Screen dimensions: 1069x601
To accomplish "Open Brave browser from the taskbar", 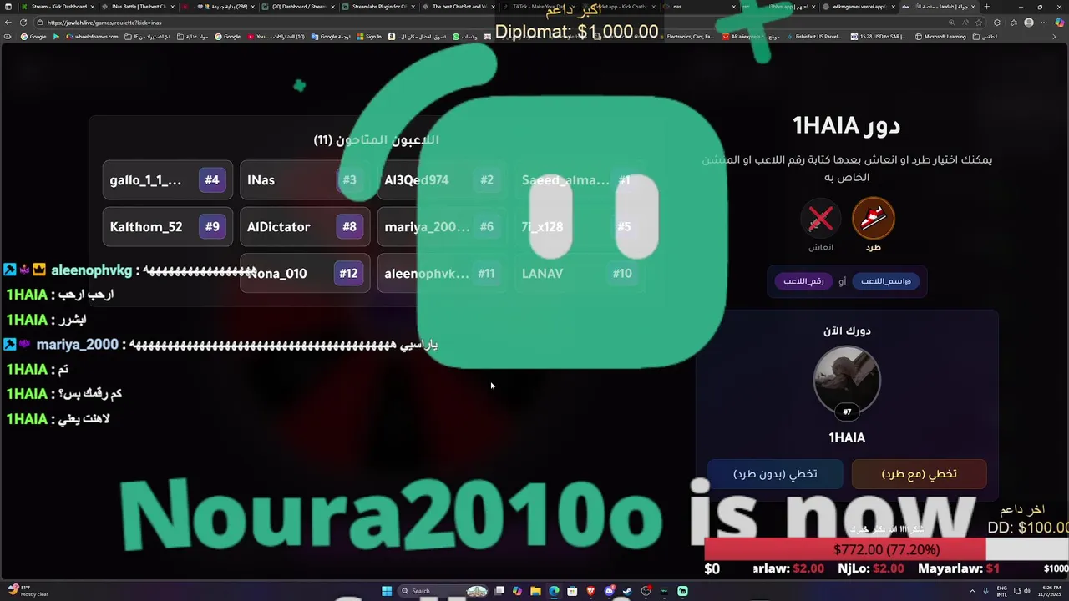I will click(x=590, y=591).
